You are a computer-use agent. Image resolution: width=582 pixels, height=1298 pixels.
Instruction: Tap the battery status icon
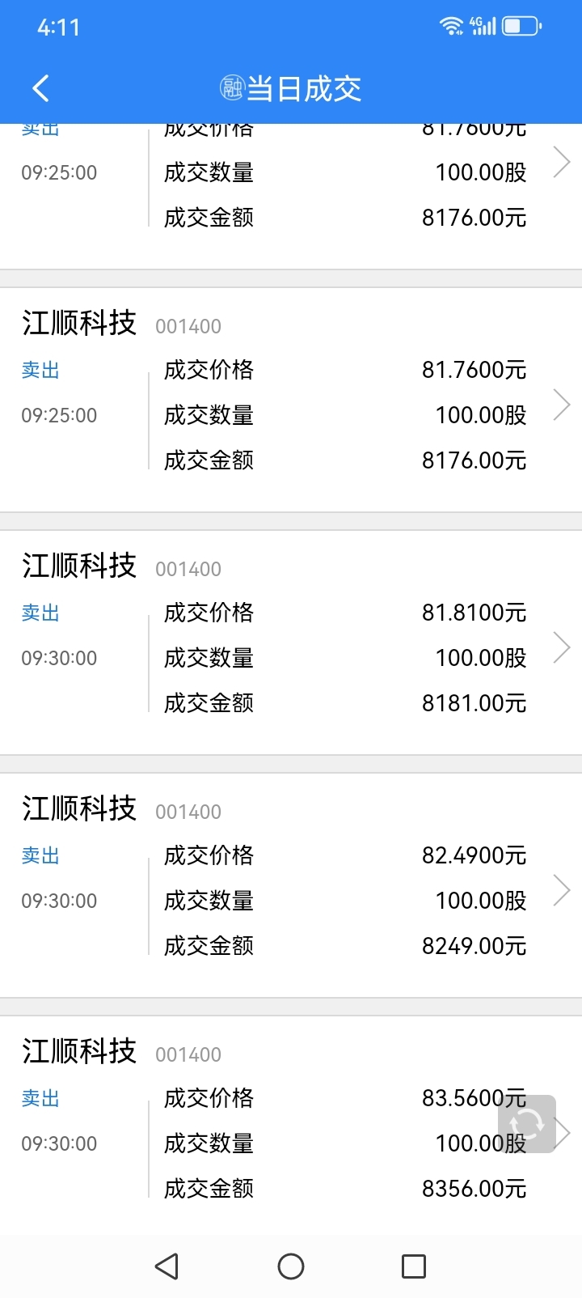pos(522,26)
